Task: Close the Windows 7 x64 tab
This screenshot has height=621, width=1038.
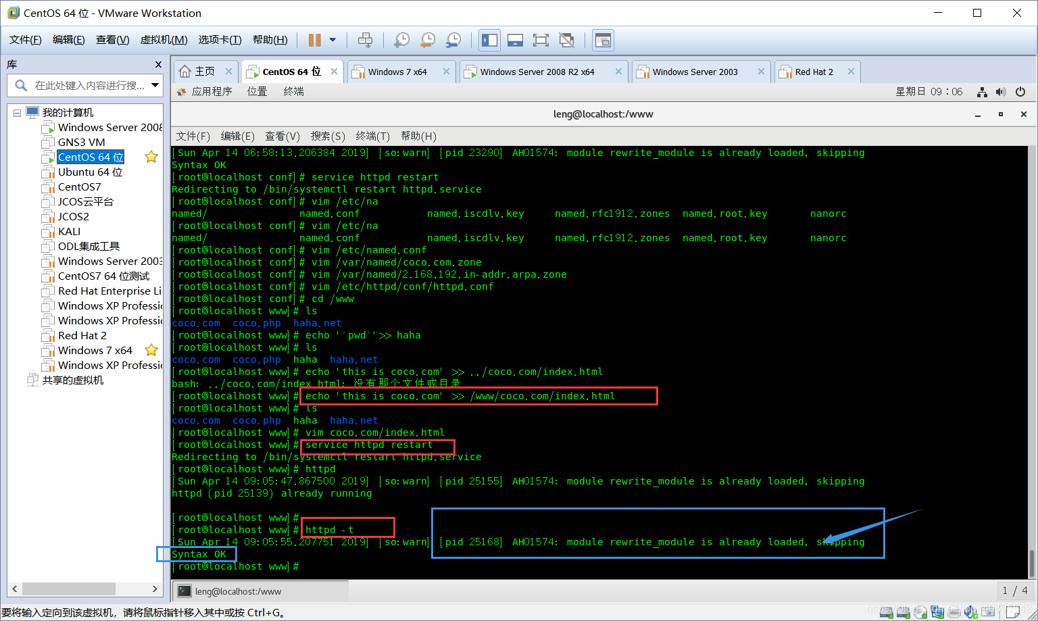Action: click(x=446, y=71)
